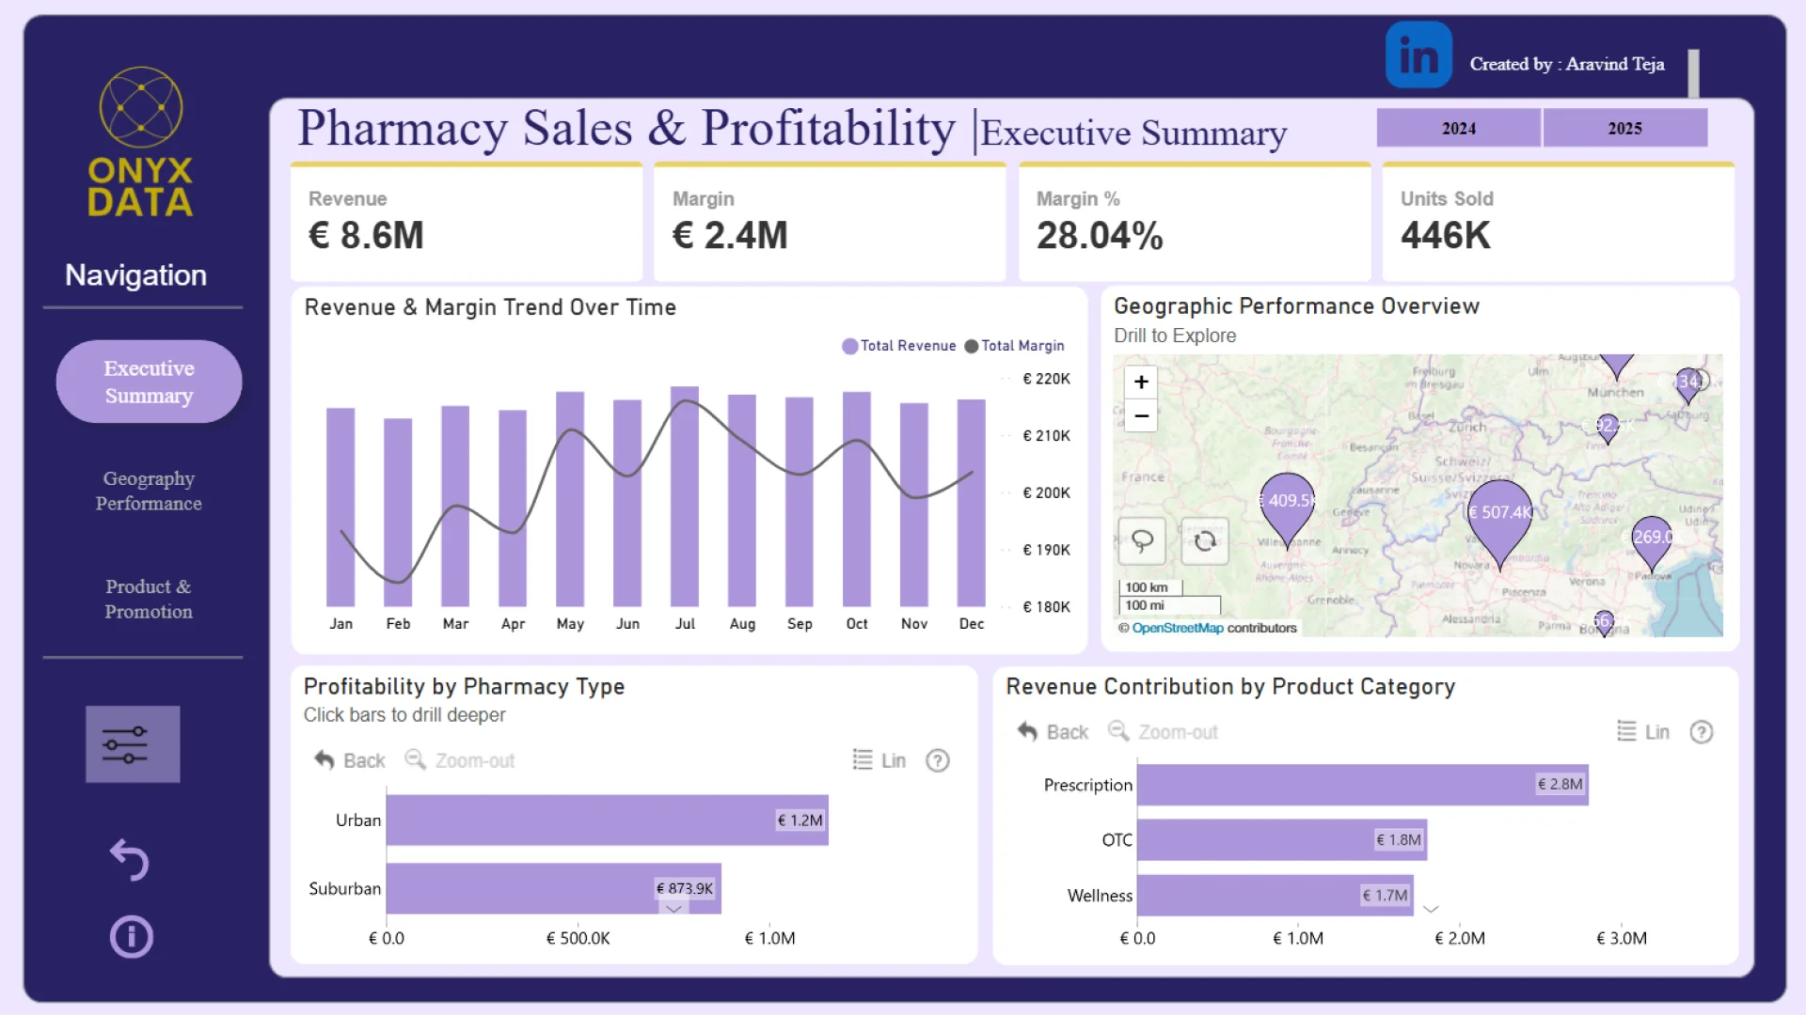Viewport: 1806px width, 1015px height.
Task: Open the filter sliders panel icon
Action: pos(133,744)
